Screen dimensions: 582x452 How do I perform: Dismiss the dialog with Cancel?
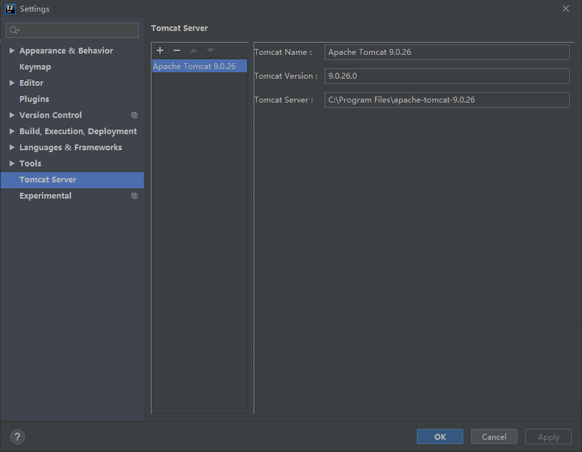(494, 437)
